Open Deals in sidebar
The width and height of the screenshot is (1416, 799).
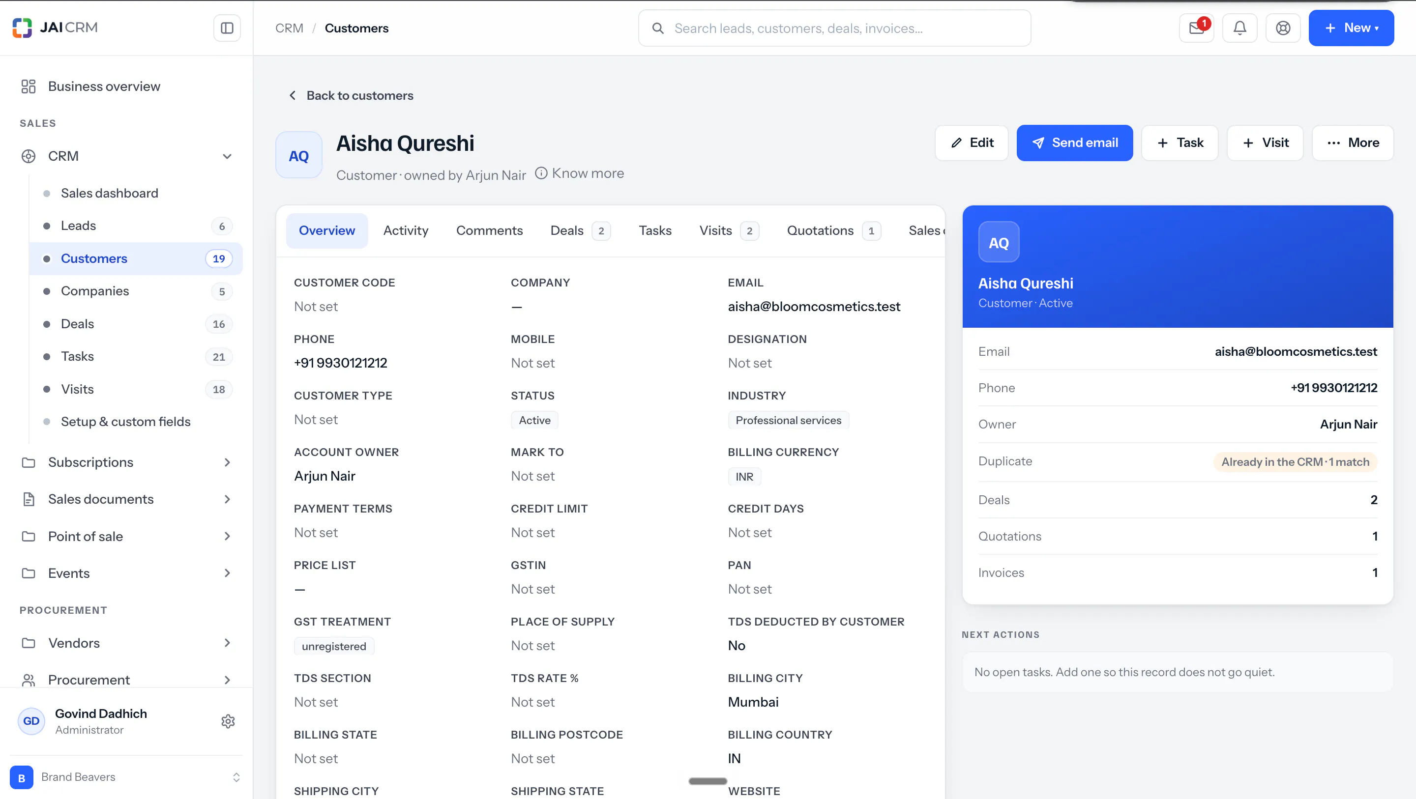tap(136, 324)
